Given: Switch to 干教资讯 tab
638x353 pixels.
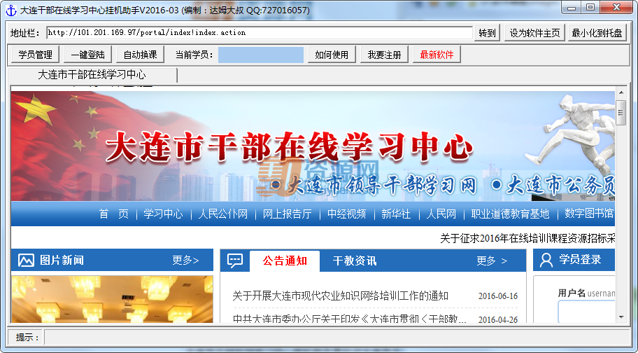Looking at the screenshot, I should (x=355, y=261).
